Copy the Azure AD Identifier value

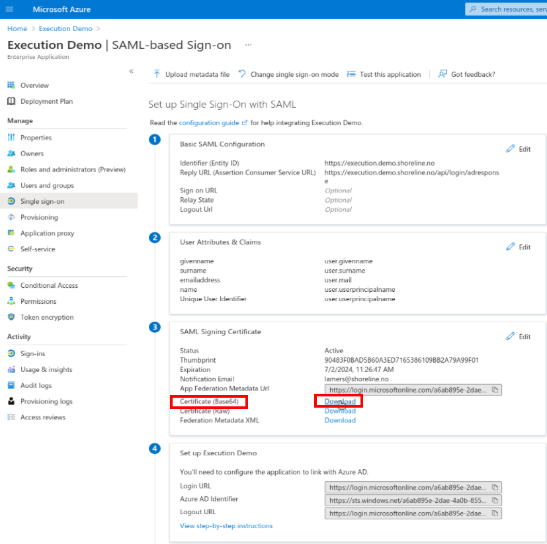pos(495,500)
